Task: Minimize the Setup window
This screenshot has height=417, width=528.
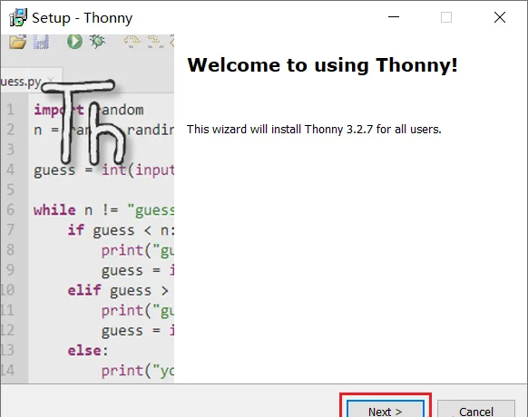Action: pyautogui.click(x=394, y=17)
